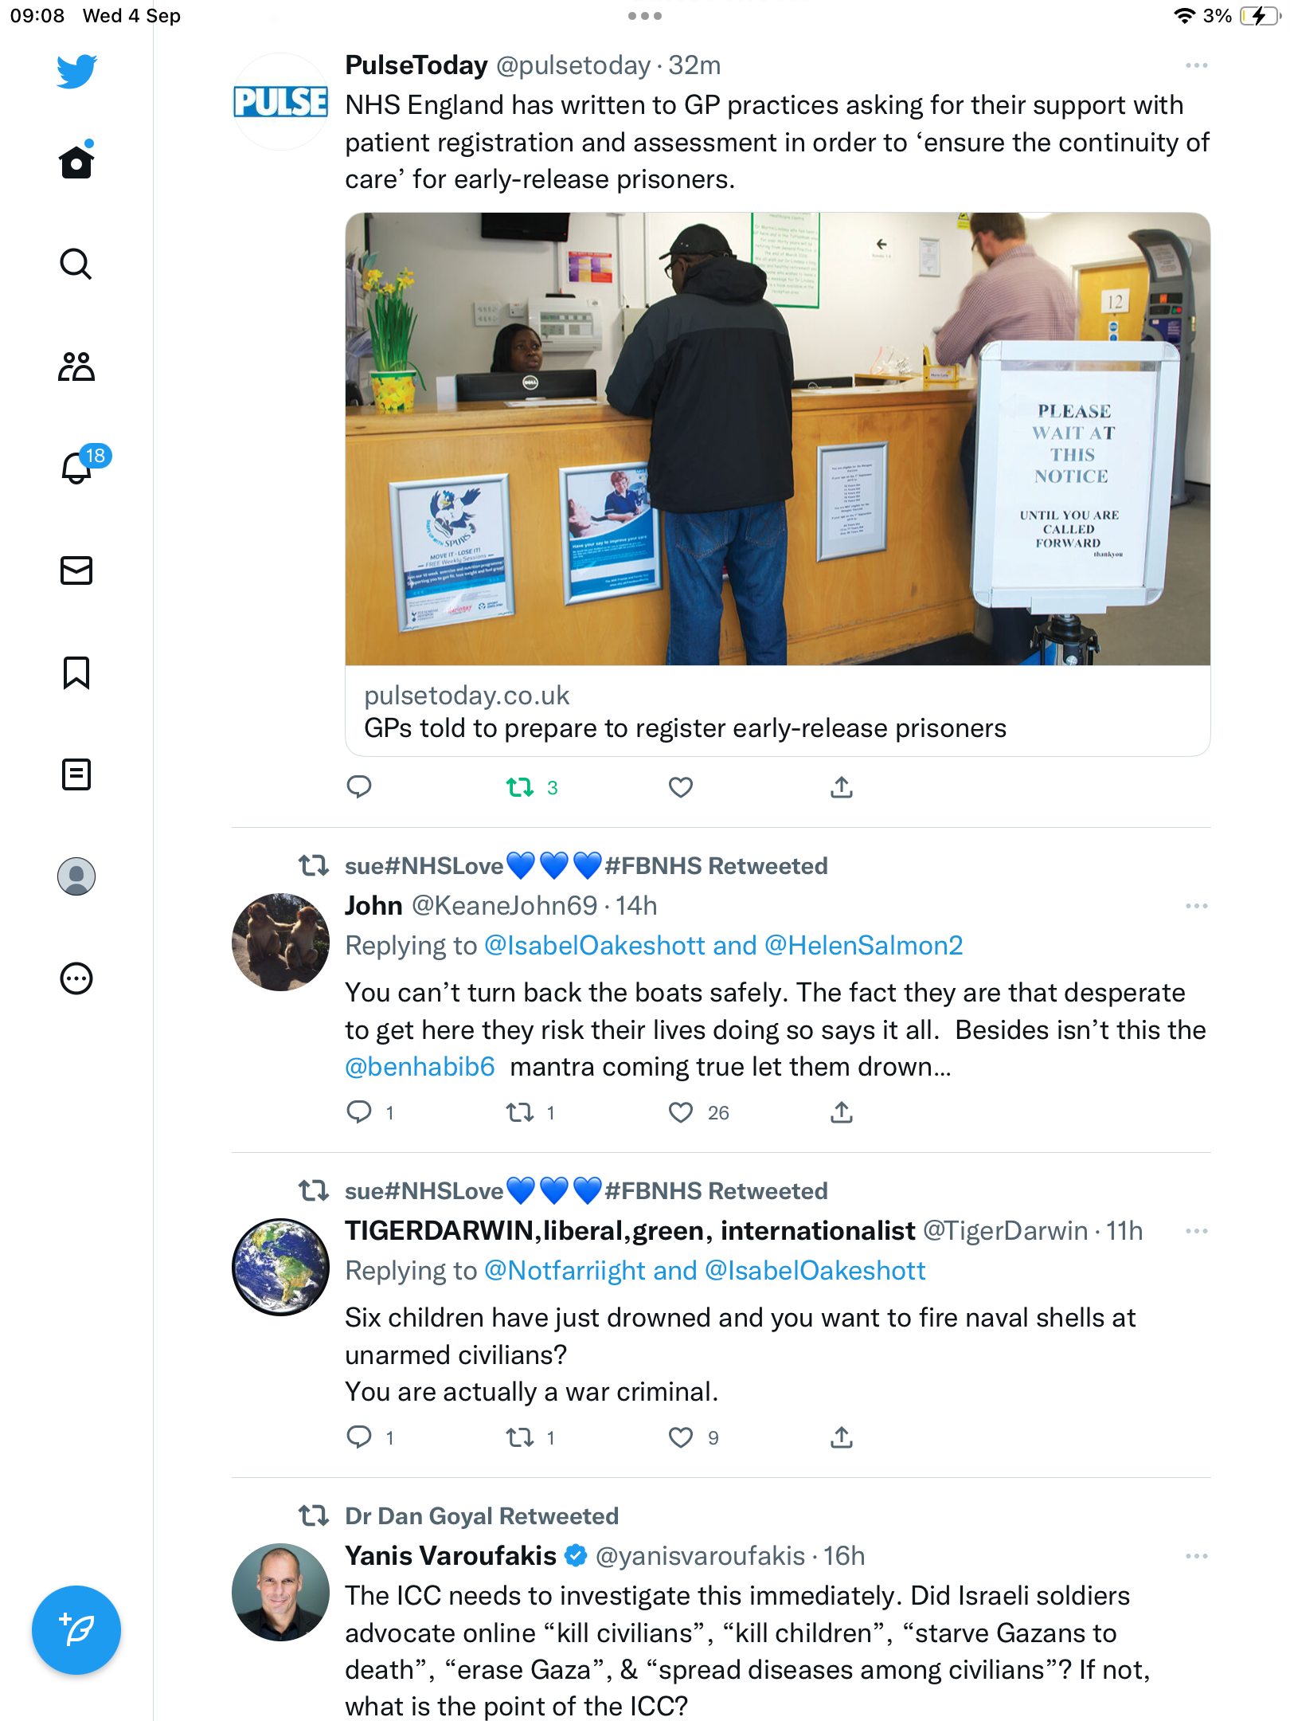The width and height of the screenshot is (1290, 1721).
Task: Open the Profile avatar icon in sidebar
Action: [76, 876]
